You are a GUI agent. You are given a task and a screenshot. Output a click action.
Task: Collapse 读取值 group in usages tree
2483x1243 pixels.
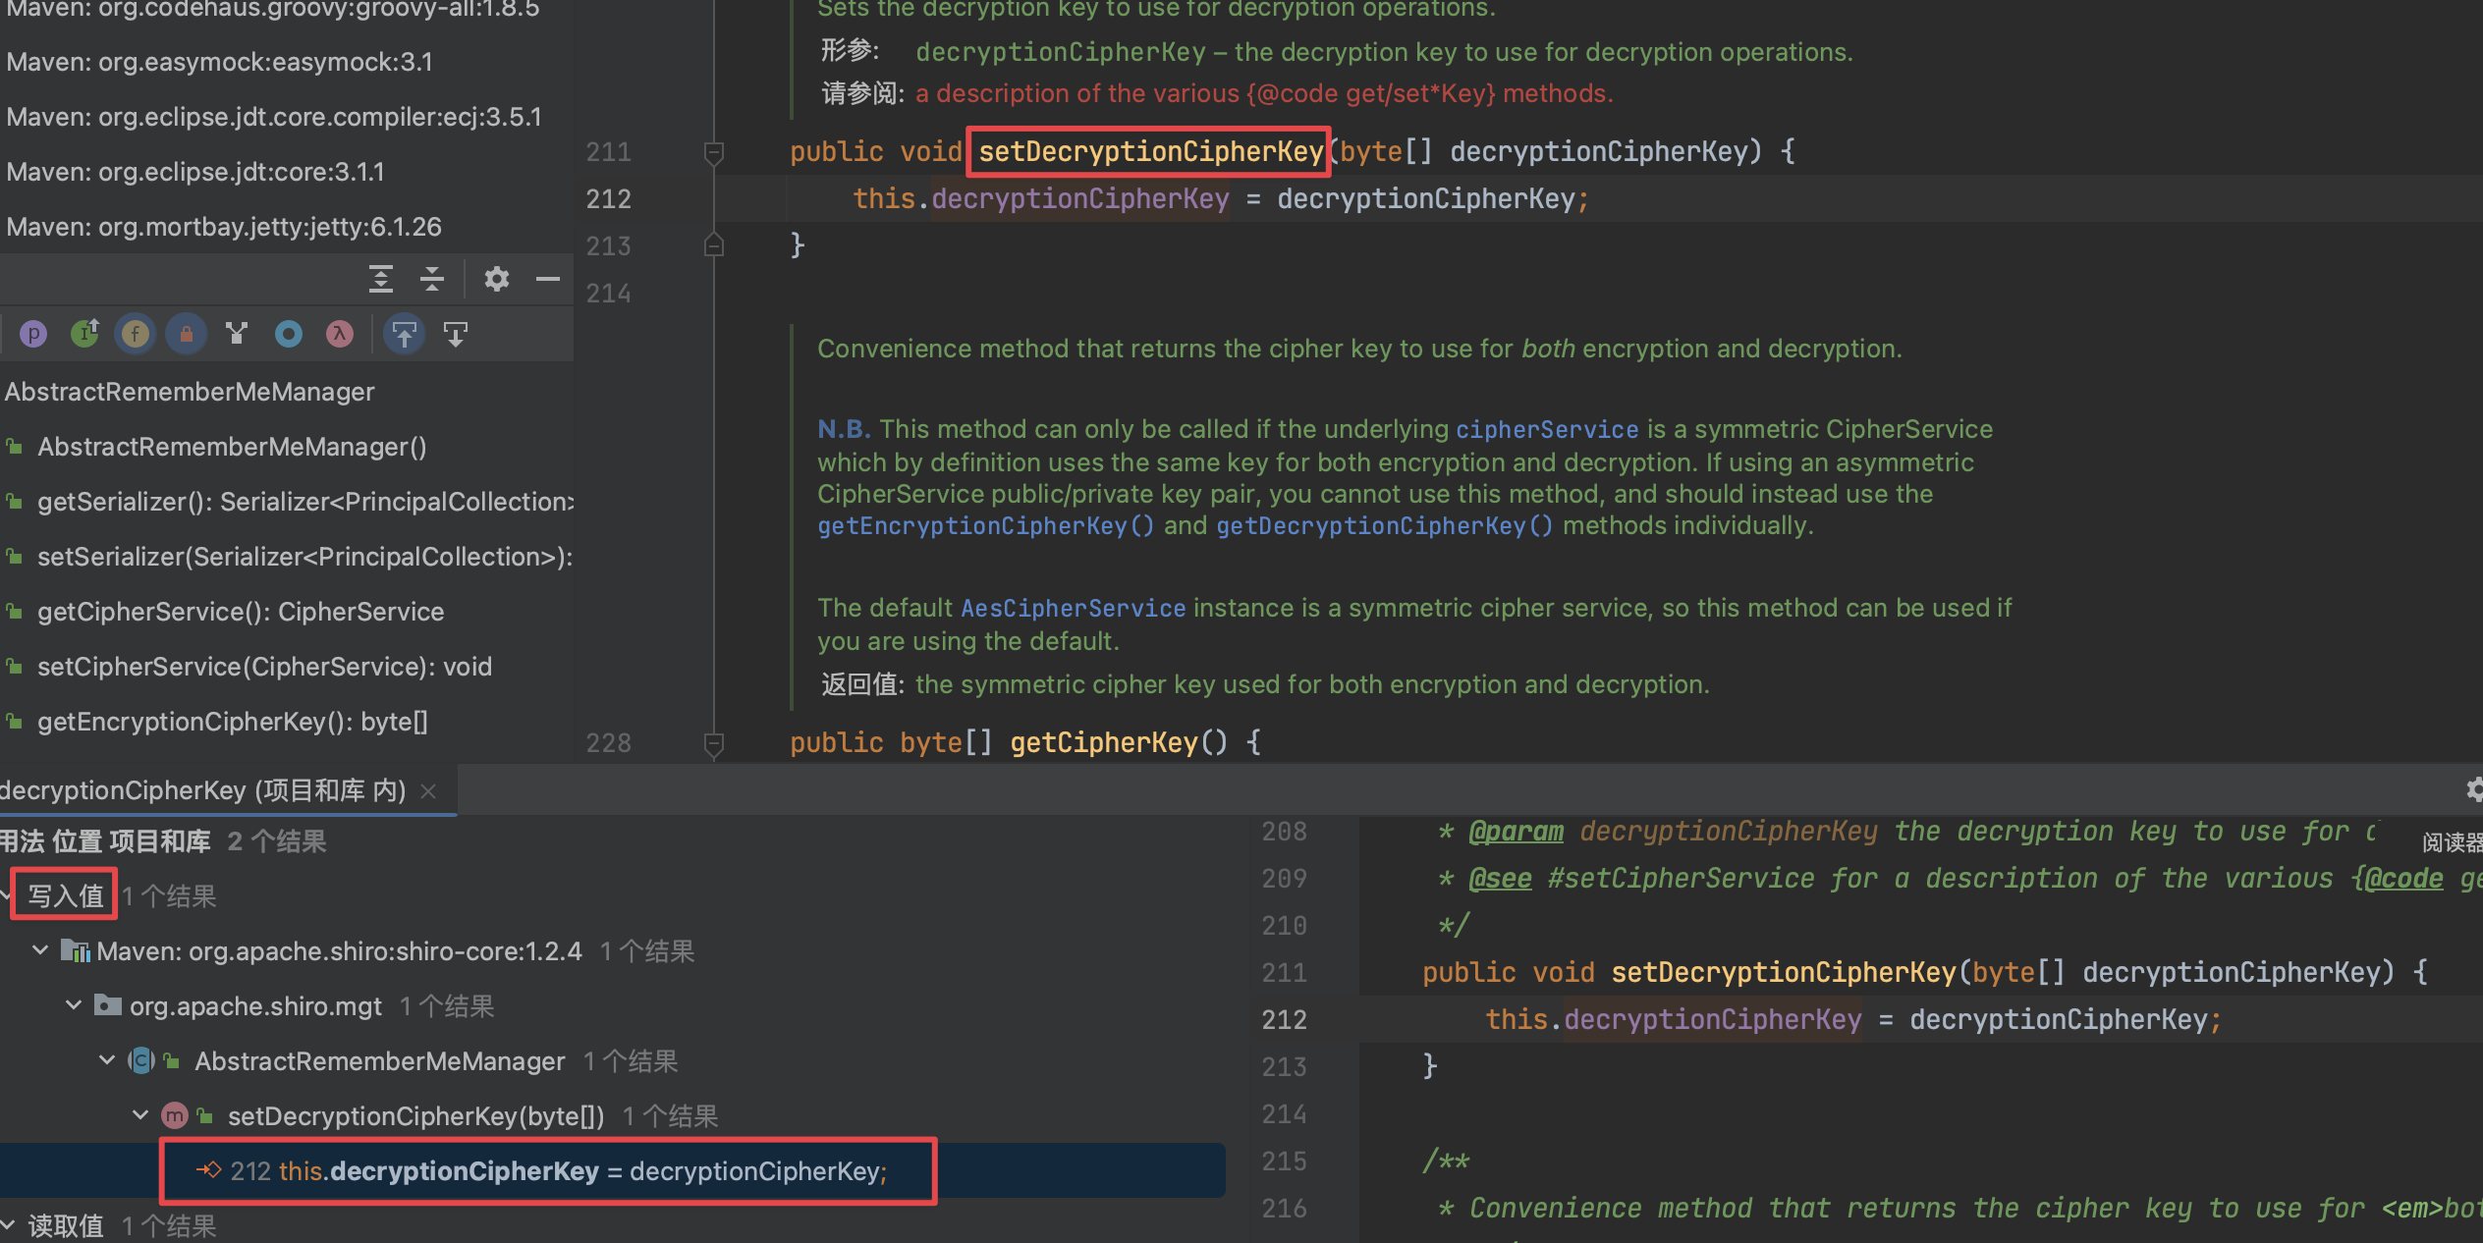[6, 1224]
